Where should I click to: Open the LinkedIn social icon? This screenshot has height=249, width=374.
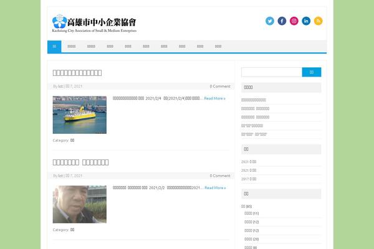coord(306,21)
